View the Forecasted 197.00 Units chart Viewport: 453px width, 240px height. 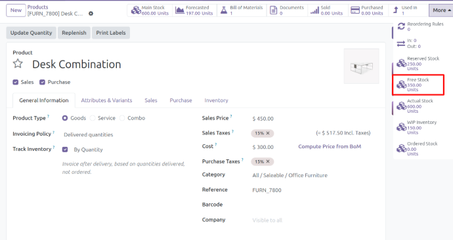(194, 10)
